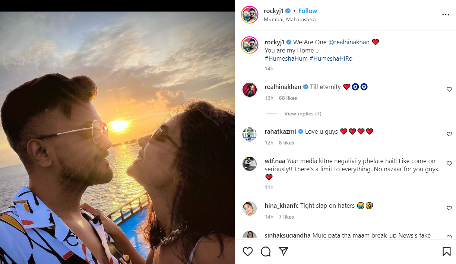Image resolution: width=456 pixels, height=264 pixels.
Task: Open the three-dots more options menu
Action: pos(446,15)
